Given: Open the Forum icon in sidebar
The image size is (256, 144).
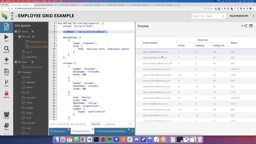Looking at the screenshot, I should [6, 115].
